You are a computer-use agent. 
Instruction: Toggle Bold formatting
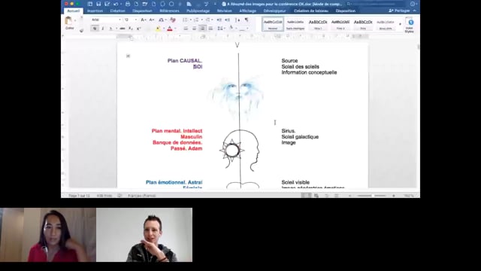[95, 29]
